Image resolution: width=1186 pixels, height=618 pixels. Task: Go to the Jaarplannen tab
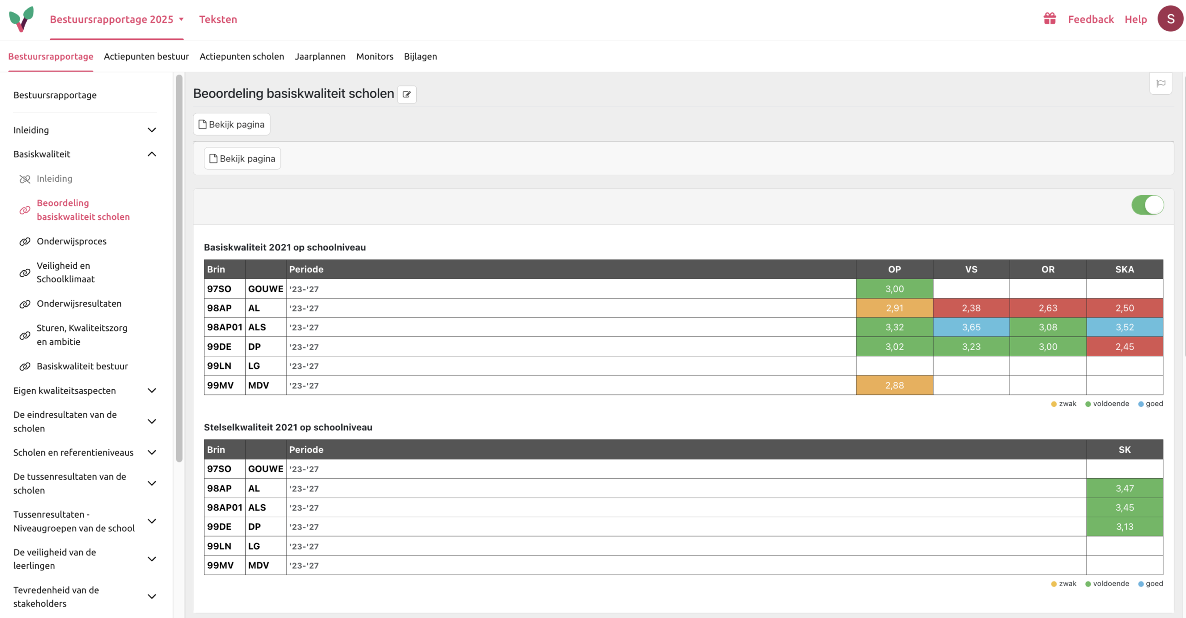click(x=320, y=56)
